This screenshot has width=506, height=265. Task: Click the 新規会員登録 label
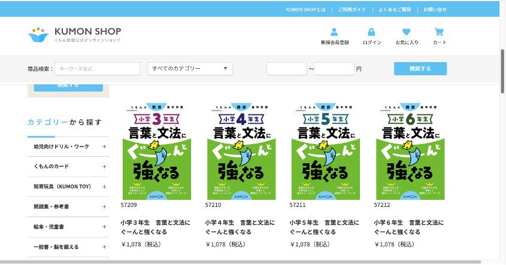[x=335, y=42]
